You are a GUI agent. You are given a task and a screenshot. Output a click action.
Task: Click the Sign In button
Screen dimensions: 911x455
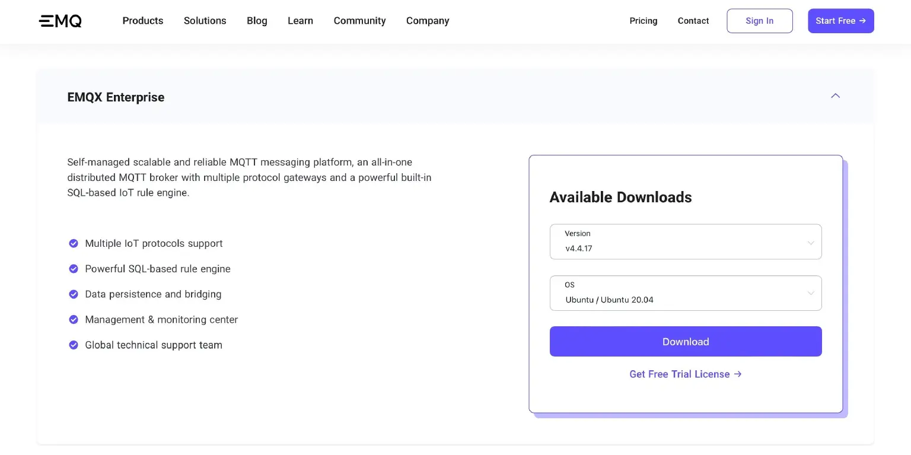(x=760, y=20)
